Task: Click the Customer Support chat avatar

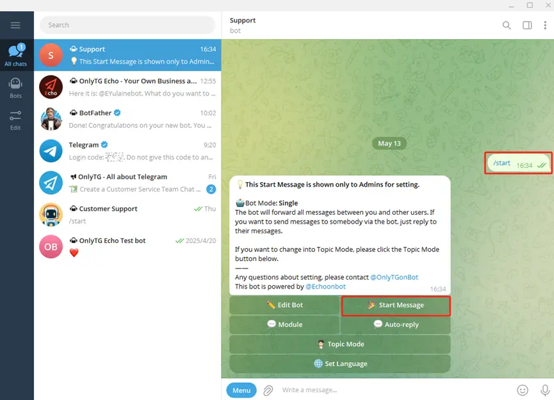Action: point(51,215)
